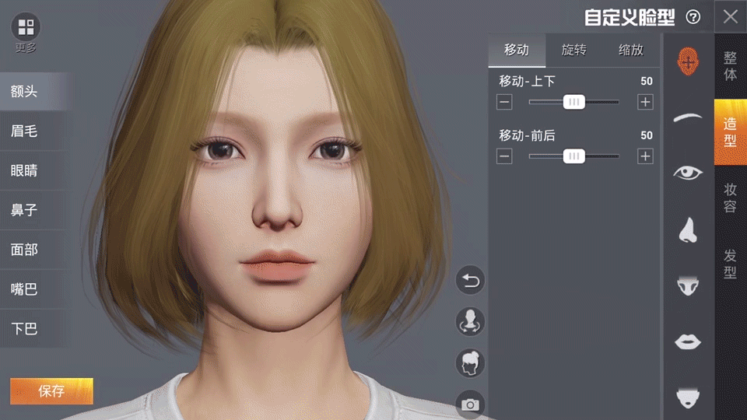Select the eyebrow shape icon
The width and height of the screenshot is (747, 420).
pos(687,117)
